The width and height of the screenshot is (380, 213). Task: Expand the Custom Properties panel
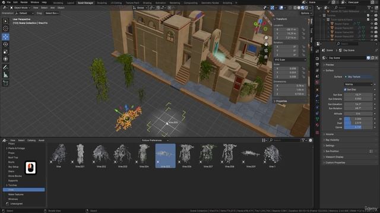pyautogui.click(x=335, y=163)
